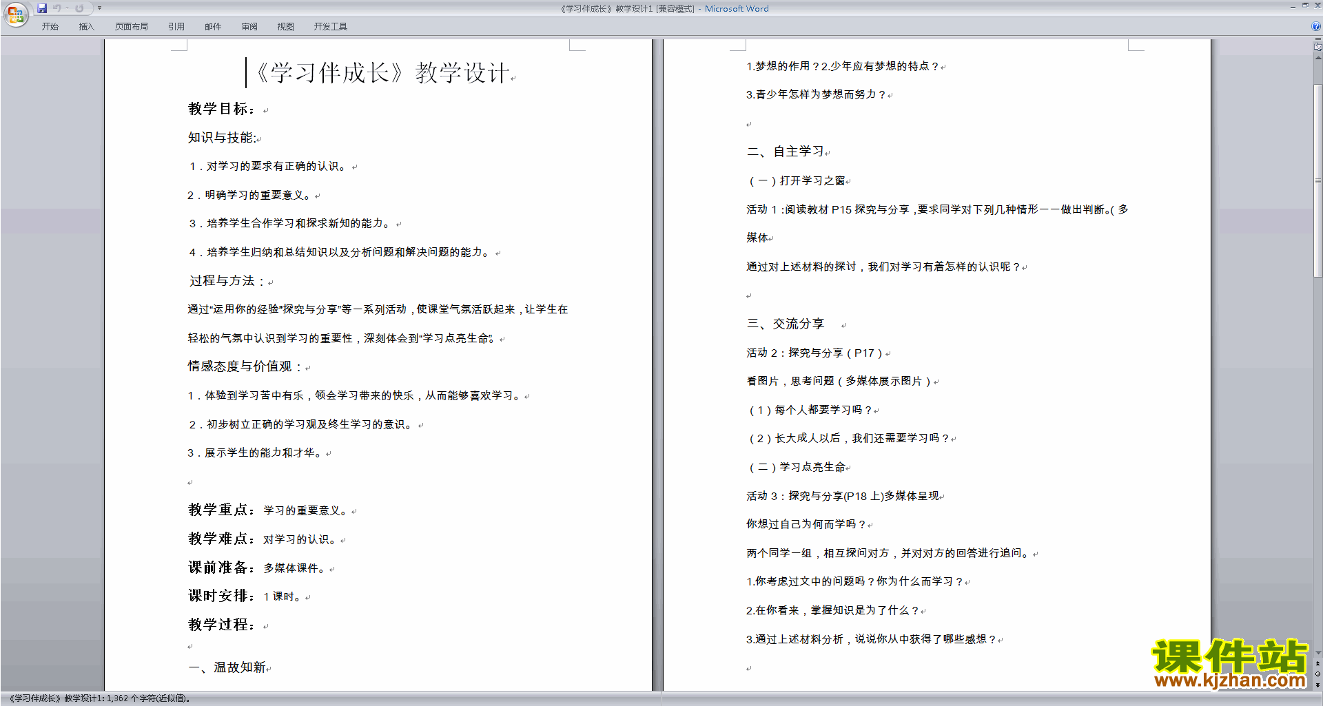
Task: Click the Redo circular arrow icon
Action: [x=79, y=8]
